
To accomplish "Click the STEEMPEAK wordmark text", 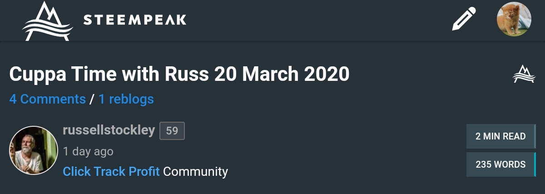I will (x=135, y=20).
